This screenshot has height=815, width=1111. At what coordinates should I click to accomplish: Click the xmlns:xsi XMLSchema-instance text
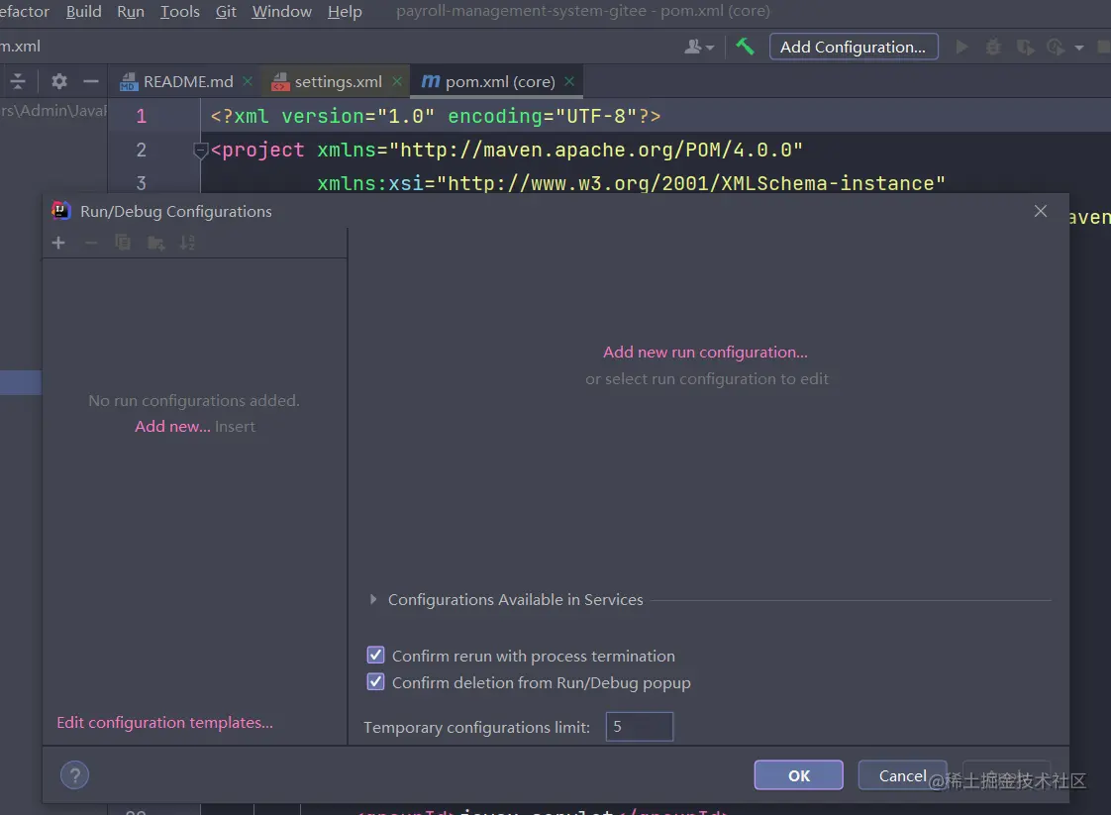point(632,183)
